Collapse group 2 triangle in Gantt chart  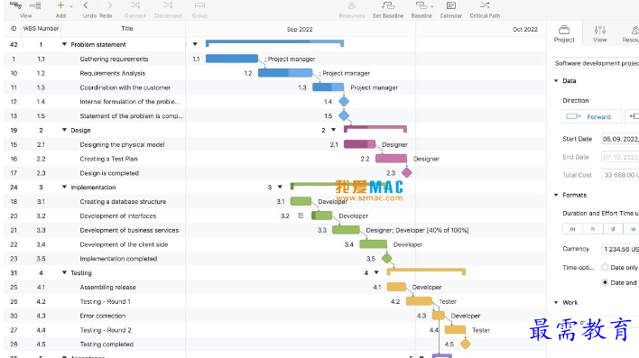coord(333,130)
